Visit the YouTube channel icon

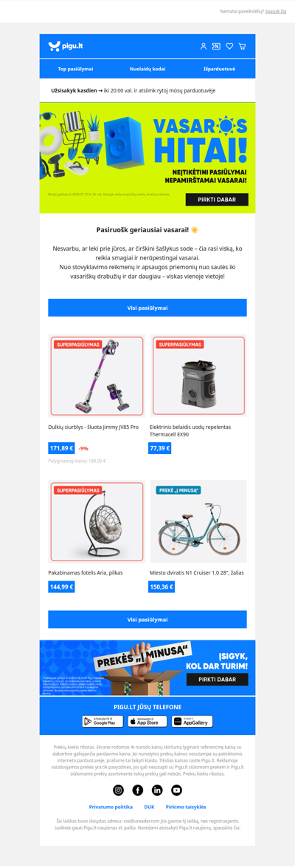177,790
